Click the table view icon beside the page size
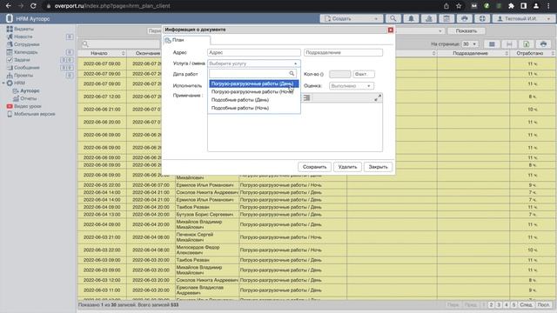 (x=492, y=44)
